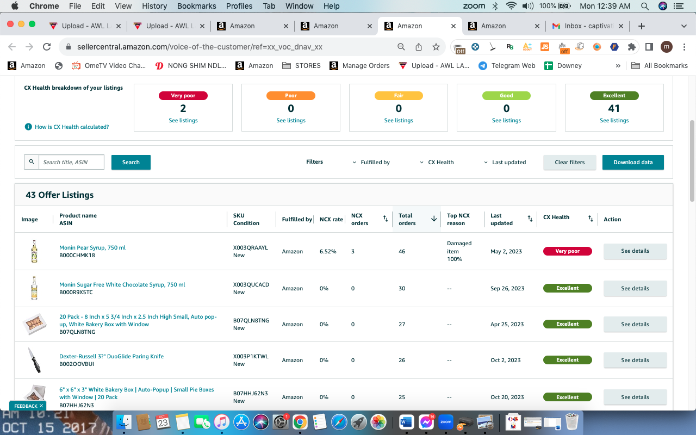696x435 pixels.
Task: Launch Safari from the Dock
Action: click(x=339, y=421)
